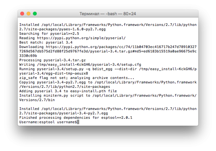Close the terminal with the red button
This screenshot has width=216, height=151.
(22, 14)
